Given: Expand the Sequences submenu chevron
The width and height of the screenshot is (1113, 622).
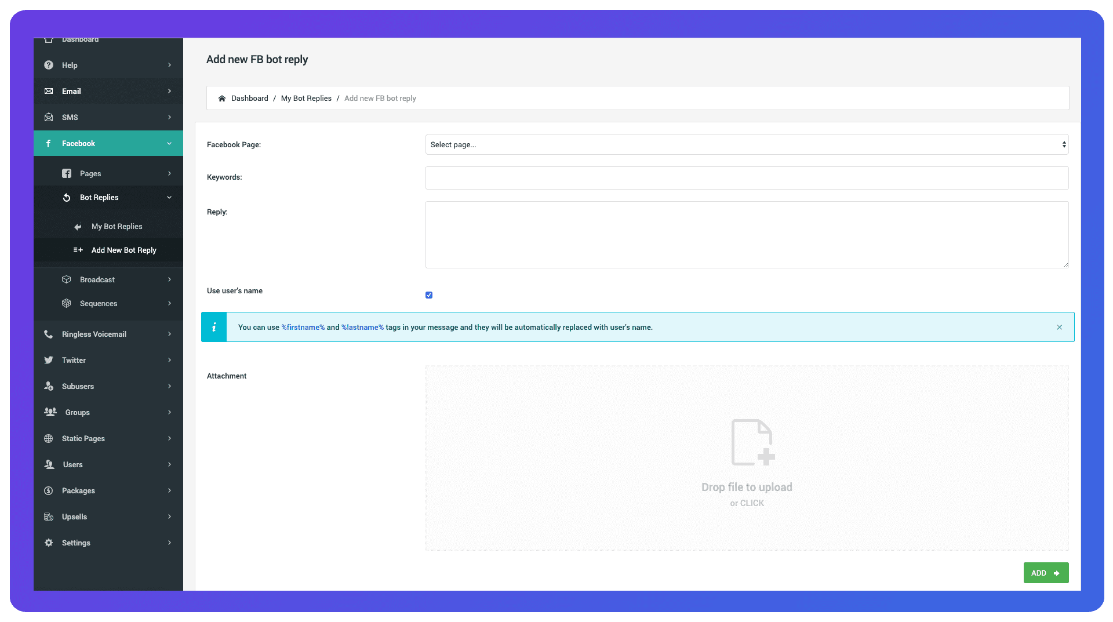Looking at the screenshot, I should point(169,303).
